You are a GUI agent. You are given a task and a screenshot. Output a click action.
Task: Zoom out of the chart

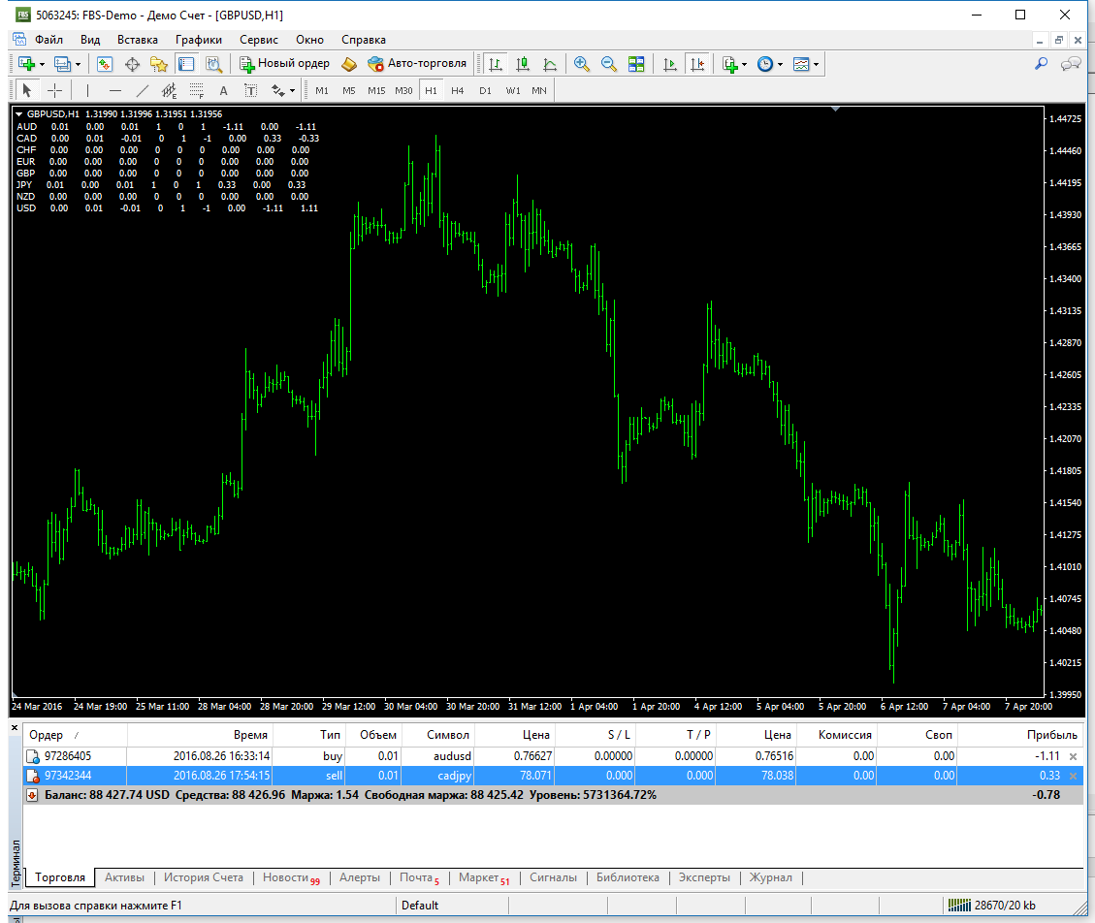[609, 64]
